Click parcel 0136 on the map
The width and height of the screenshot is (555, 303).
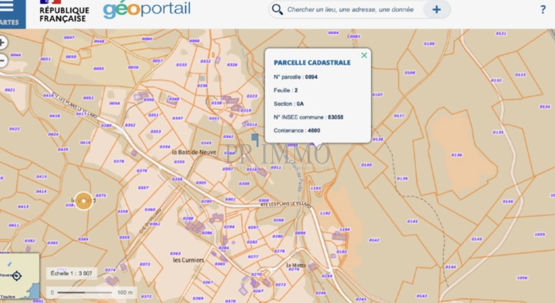click(456, 155)
